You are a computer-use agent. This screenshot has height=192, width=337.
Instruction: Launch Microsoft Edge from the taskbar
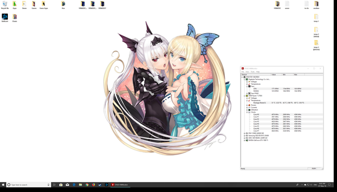click(74, 185)
